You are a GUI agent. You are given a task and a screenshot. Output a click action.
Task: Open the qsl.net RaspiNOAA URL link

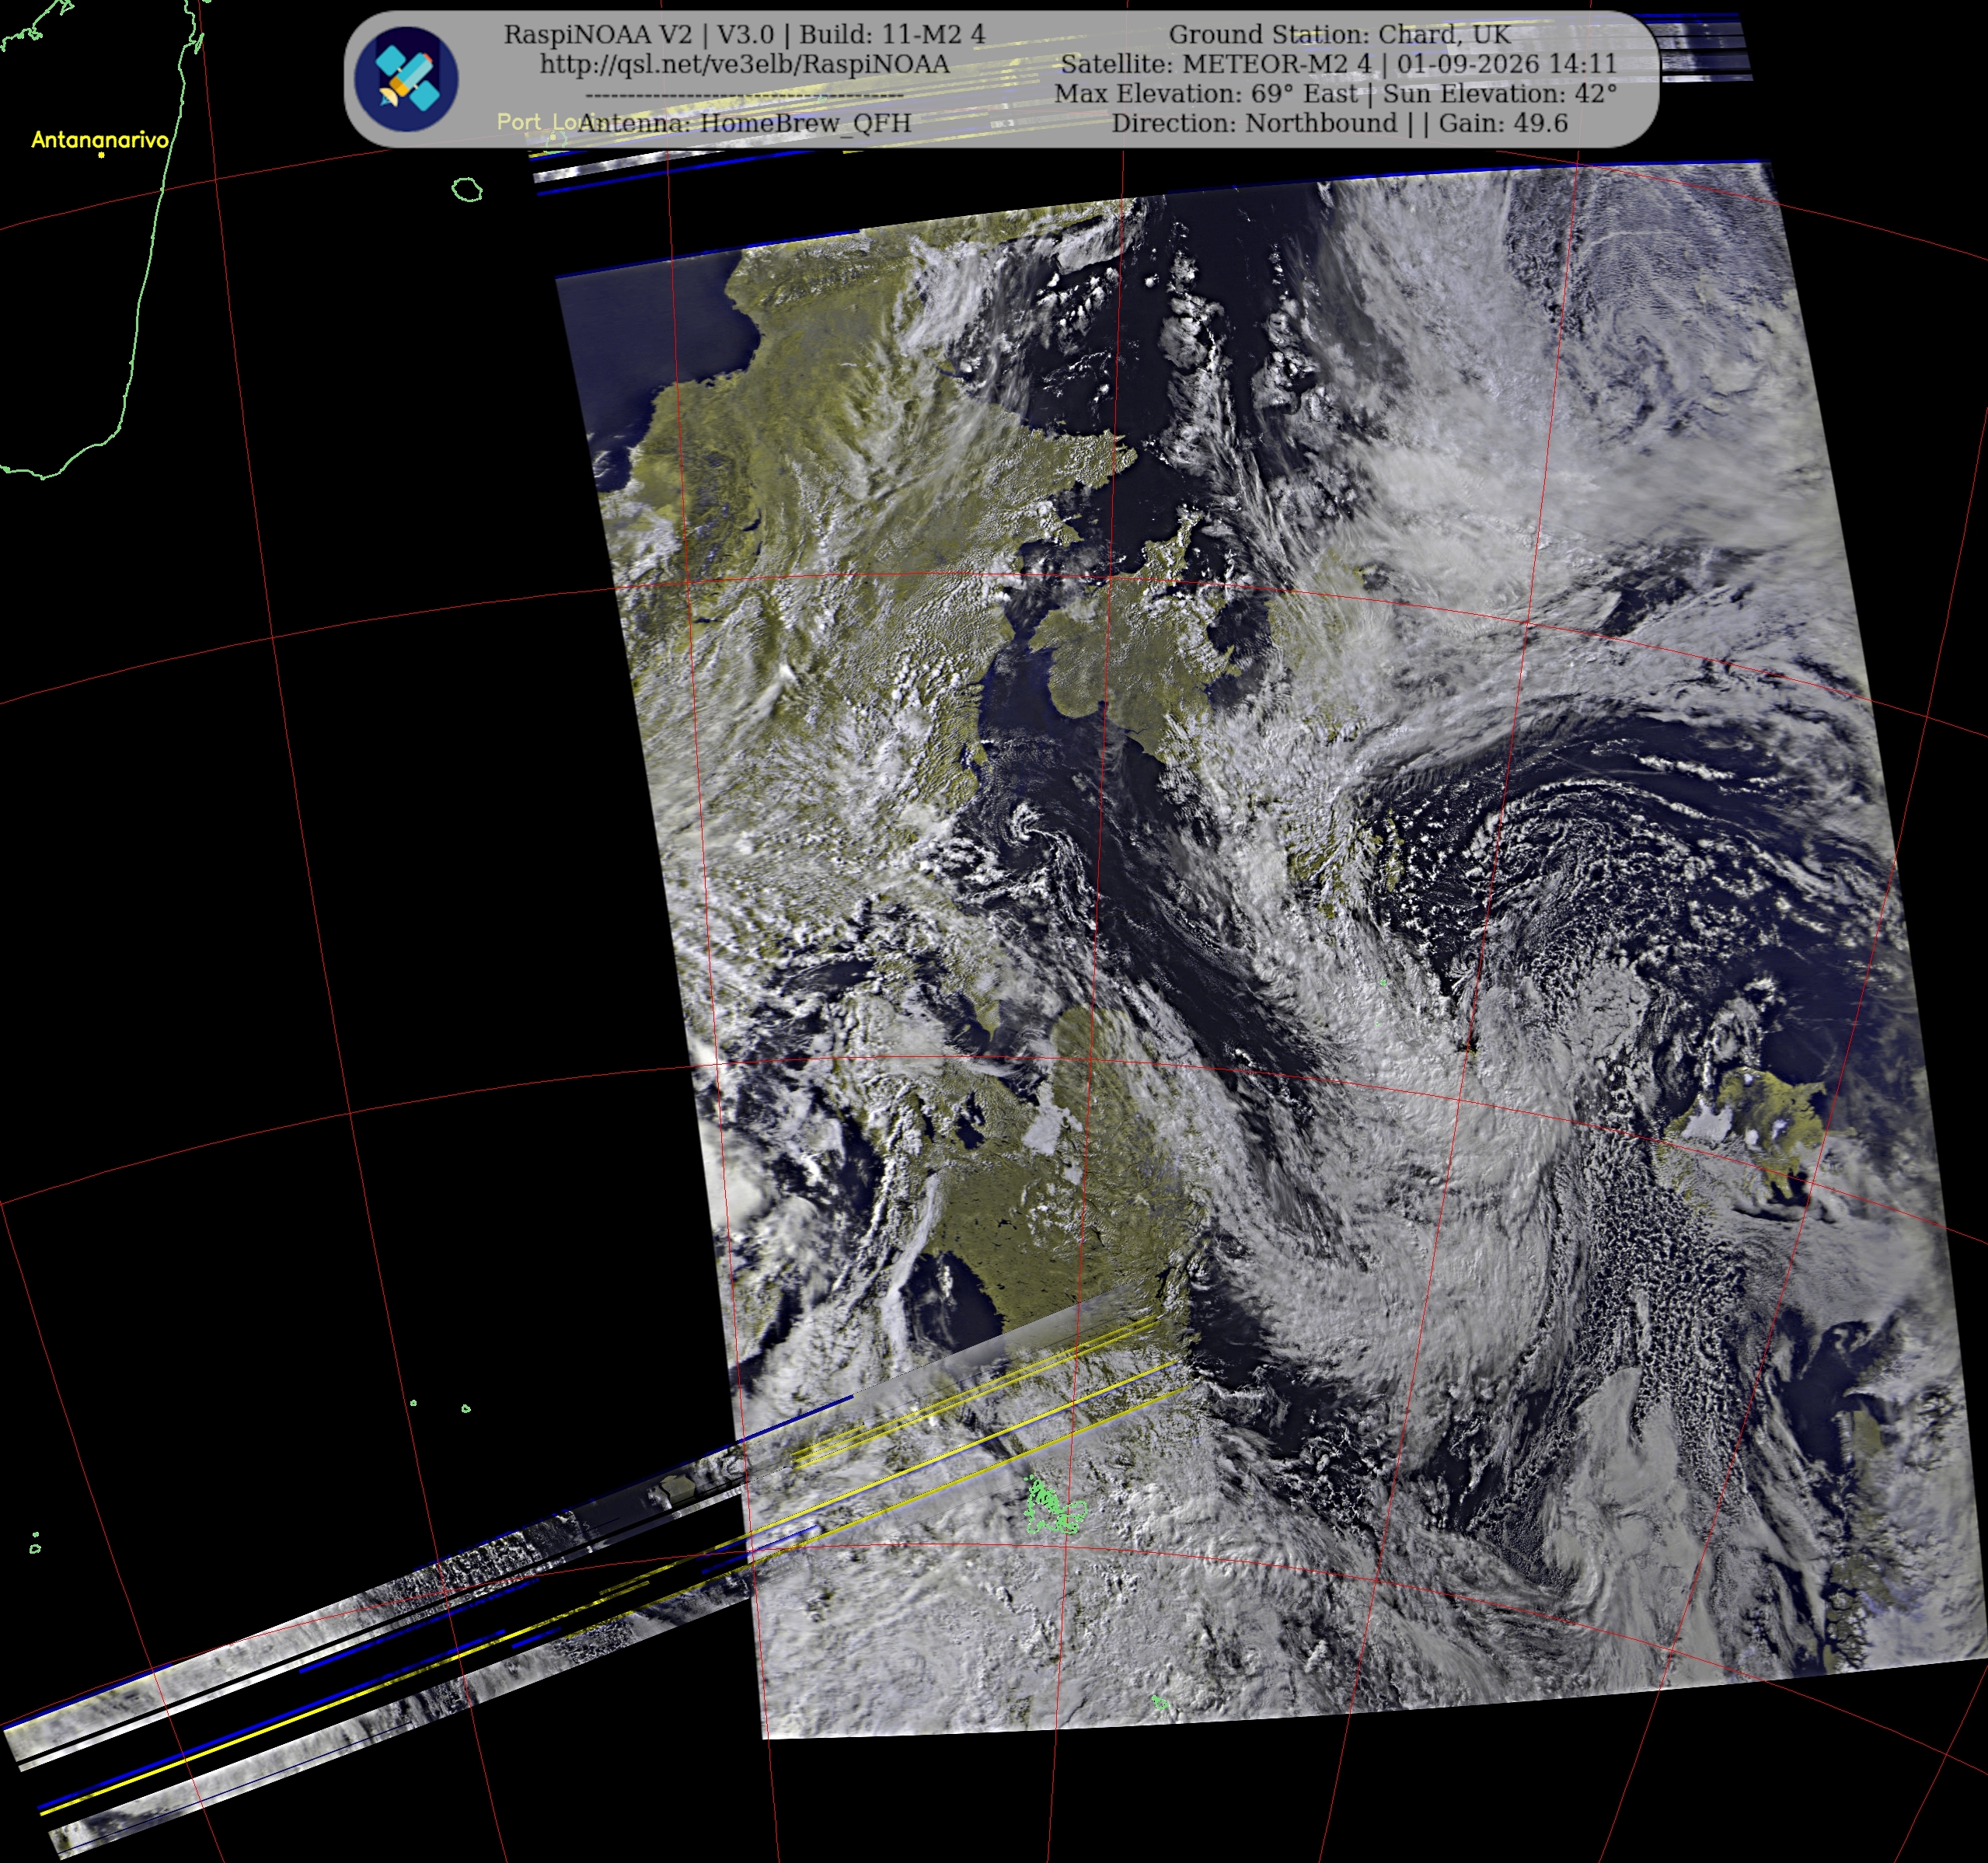(744, 64)
